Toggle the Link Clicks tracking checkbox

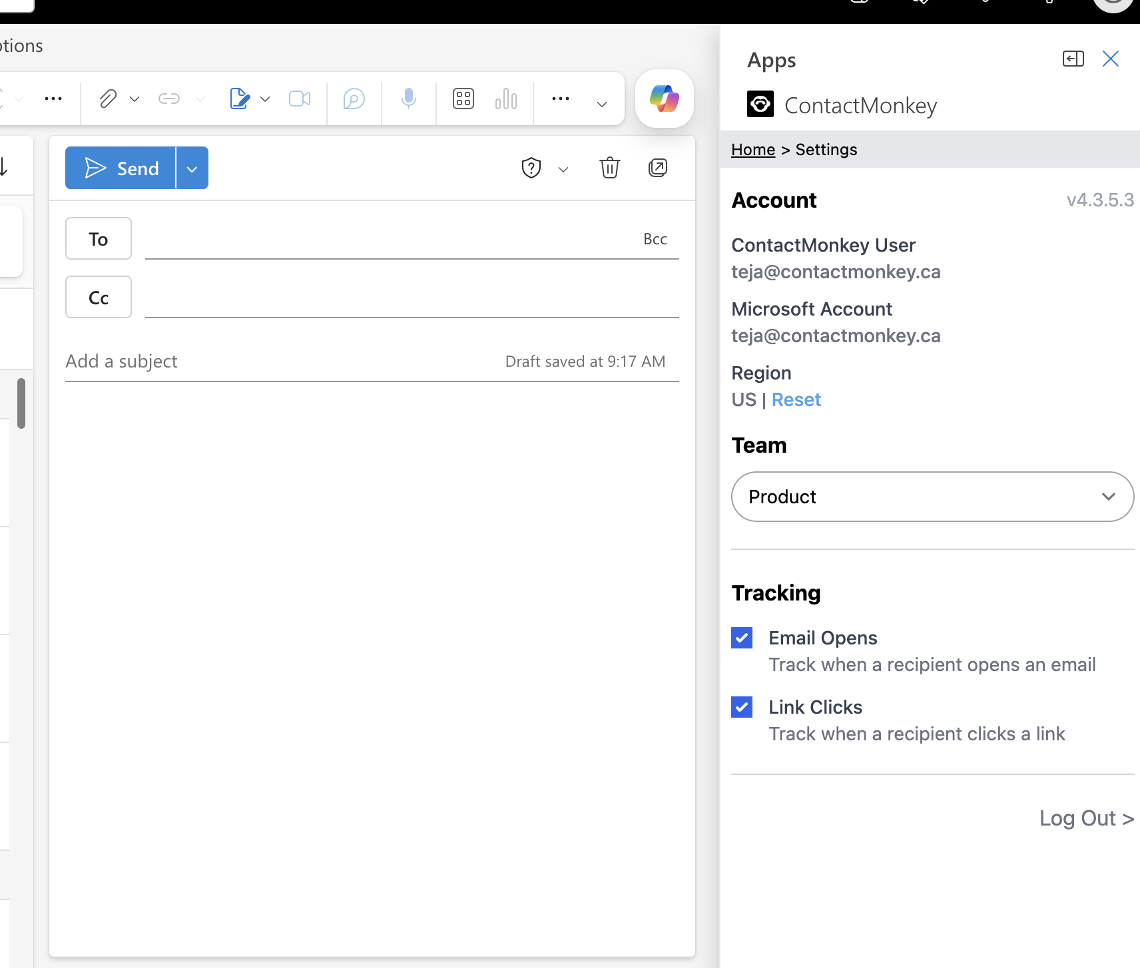pos(742,707)
